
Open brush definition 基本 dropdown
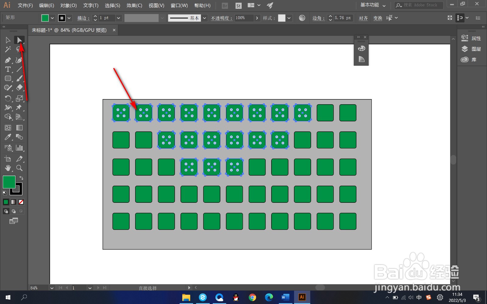click(x=205, y=18)
